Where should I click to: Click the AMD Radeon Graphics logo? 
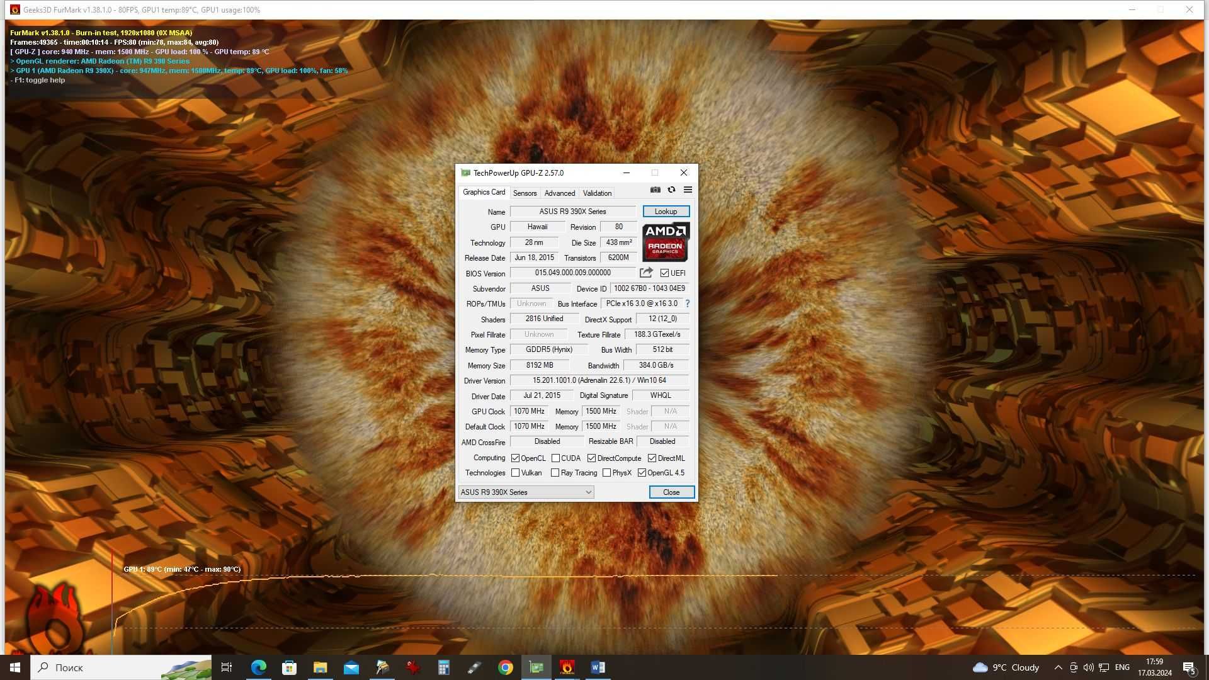point(666,242)
